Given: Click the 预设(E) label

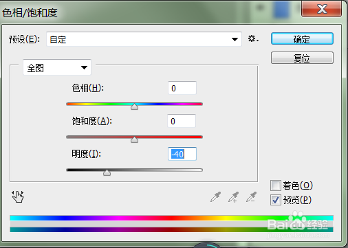Looking at the screenshot, I should pos(24,39).
